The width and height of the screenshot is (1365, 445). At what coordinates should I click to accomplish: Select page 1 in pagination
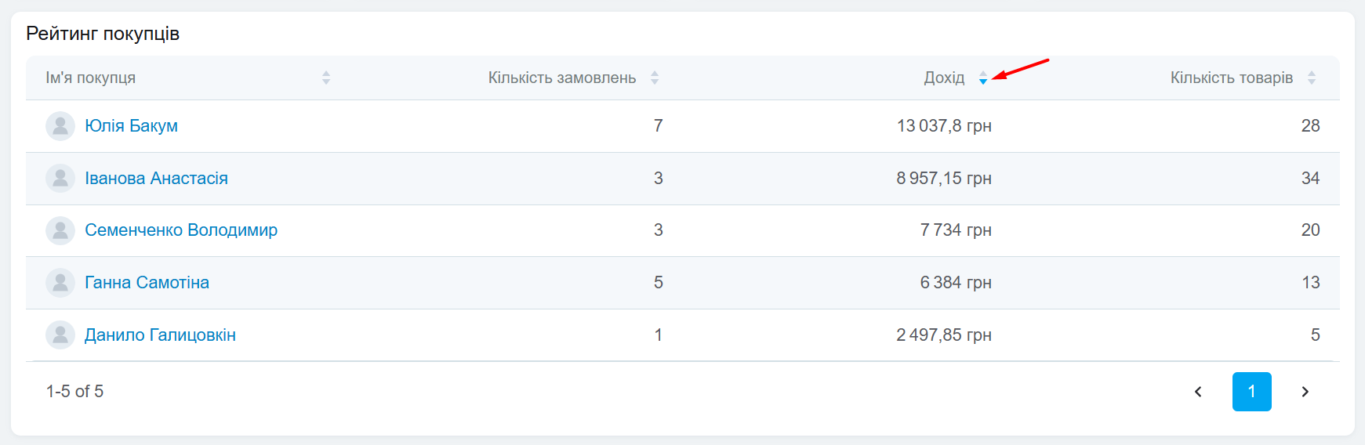click(1251, 392)
